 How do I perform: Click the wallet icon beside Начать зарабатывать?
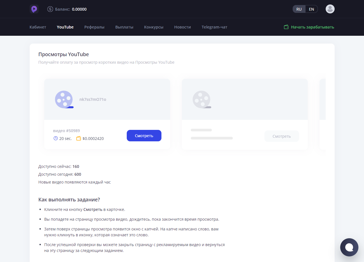tap(286, 27)
